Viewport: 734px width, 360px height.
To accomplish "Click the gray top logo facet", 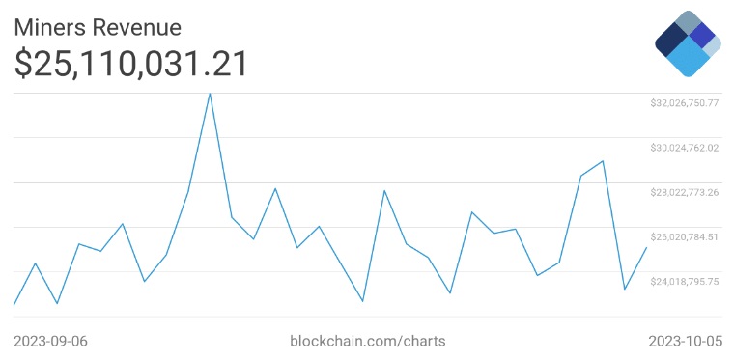I will click(x=688, y=22).
